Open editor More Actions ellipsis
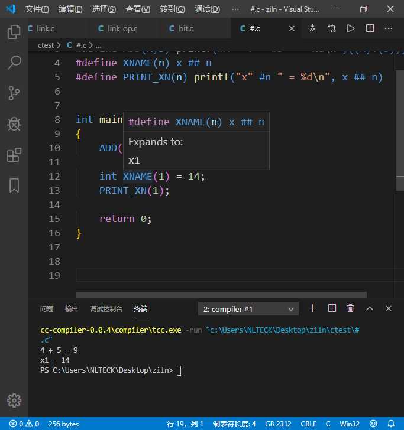Screen dimensions: 404x430 click(389, 28)
